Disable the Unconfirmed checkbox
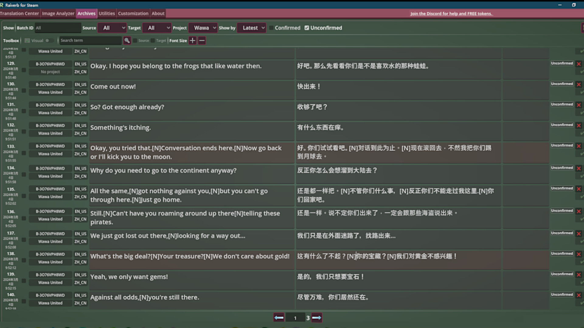584x328 pixels. [307, 28]
